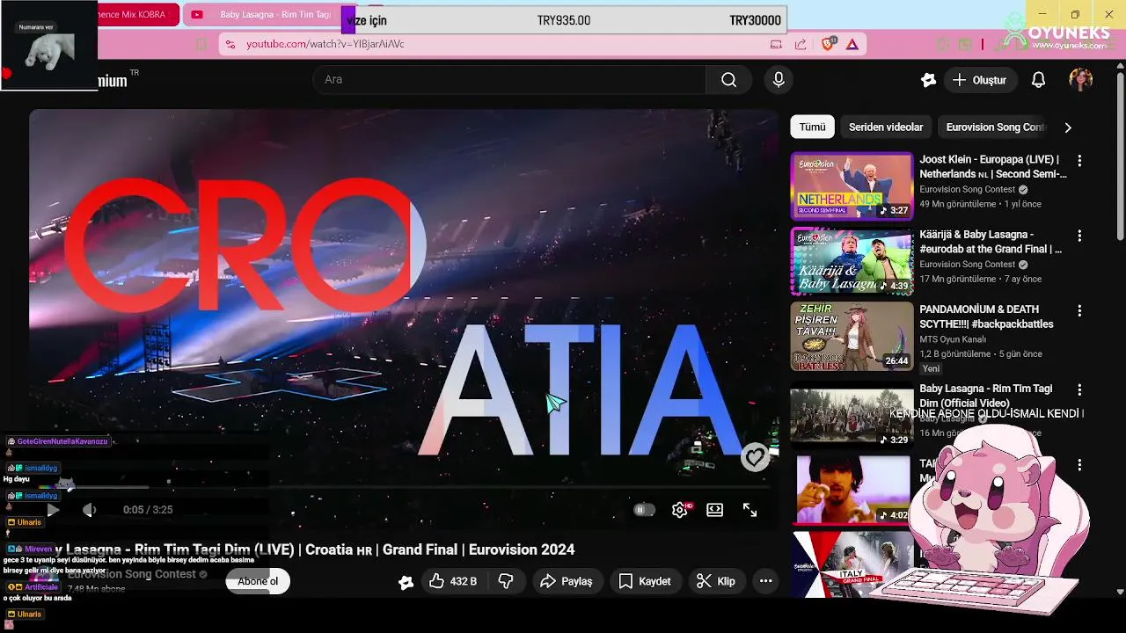Click the cast icon in the address bar

pyautogui.click(x=776, y=44)
